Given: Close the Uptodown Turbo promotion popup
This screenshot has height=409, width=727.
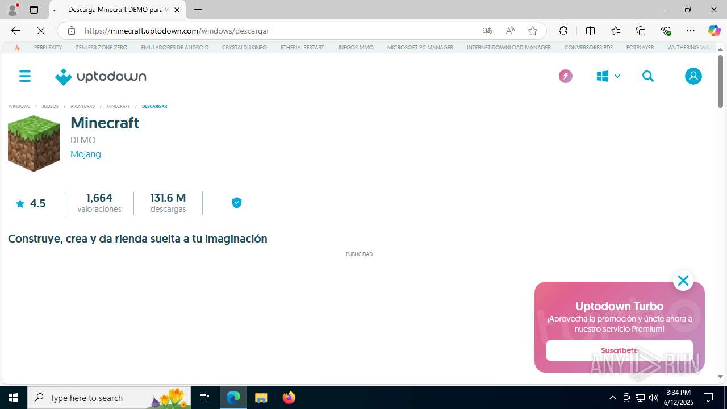Looking at the screenshot, I should pyautogui.click(x=683, y=281).
